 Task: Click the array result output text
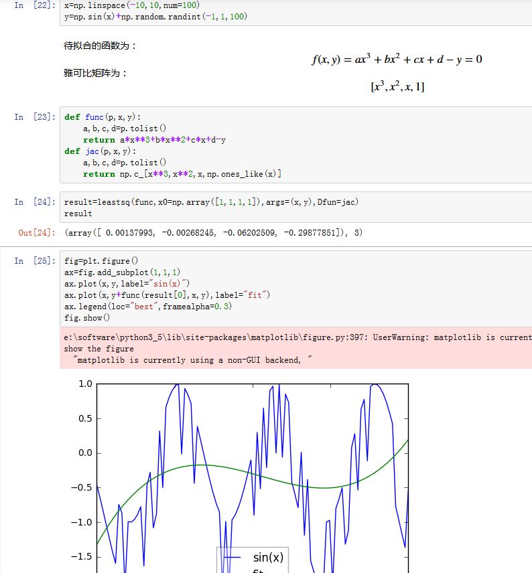[x=213, y=233]
